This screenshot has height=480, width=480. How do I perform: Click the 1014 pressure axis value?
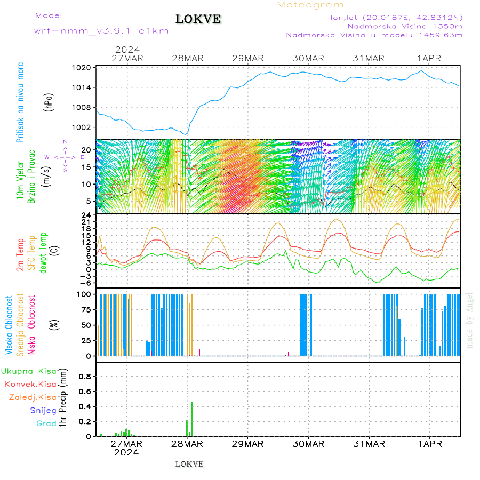(x=82, y=87)
